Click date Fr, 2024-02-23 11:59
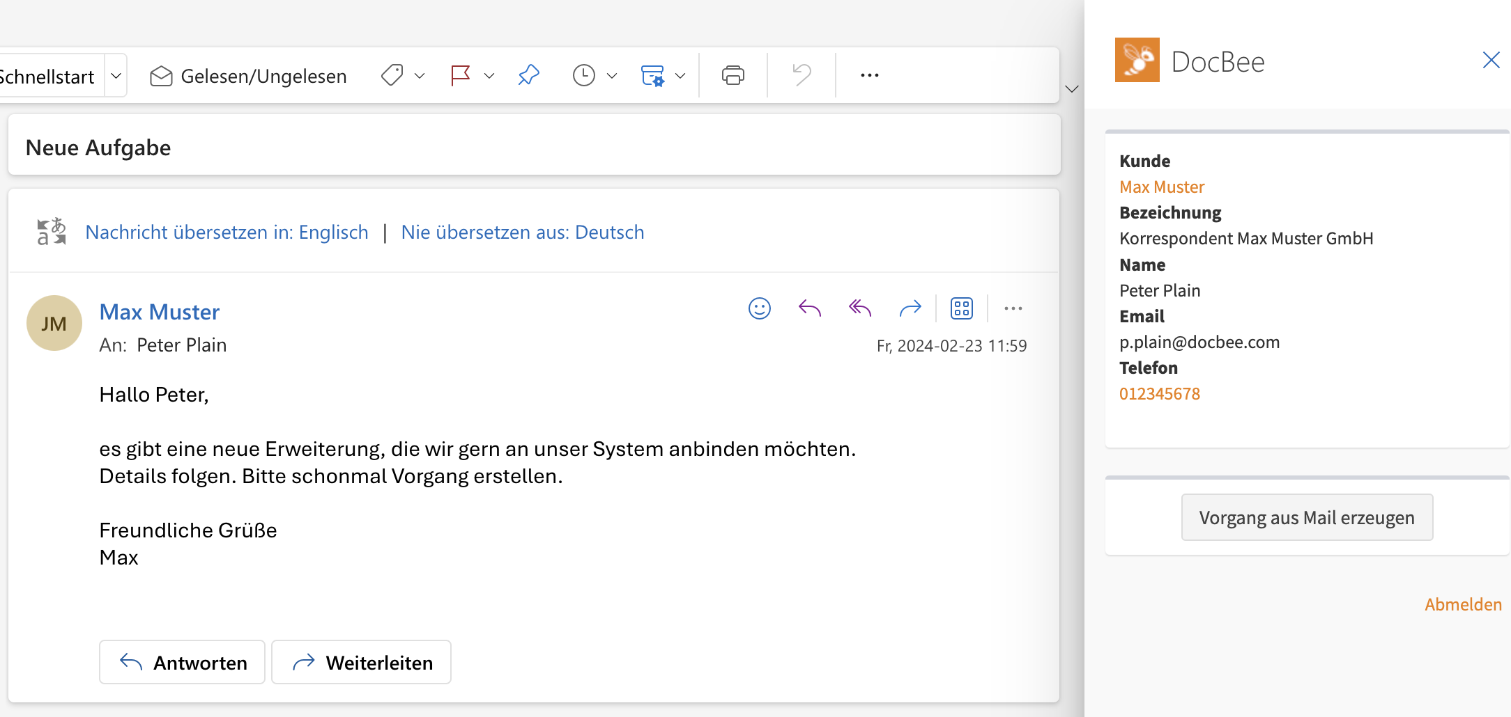The height and width of the screenshot is (717, 1511). (x=951, y=346)
